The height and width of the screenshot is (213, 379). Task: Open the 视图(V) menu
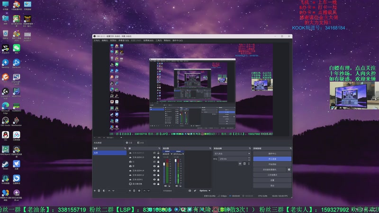[x=113, y=41]
